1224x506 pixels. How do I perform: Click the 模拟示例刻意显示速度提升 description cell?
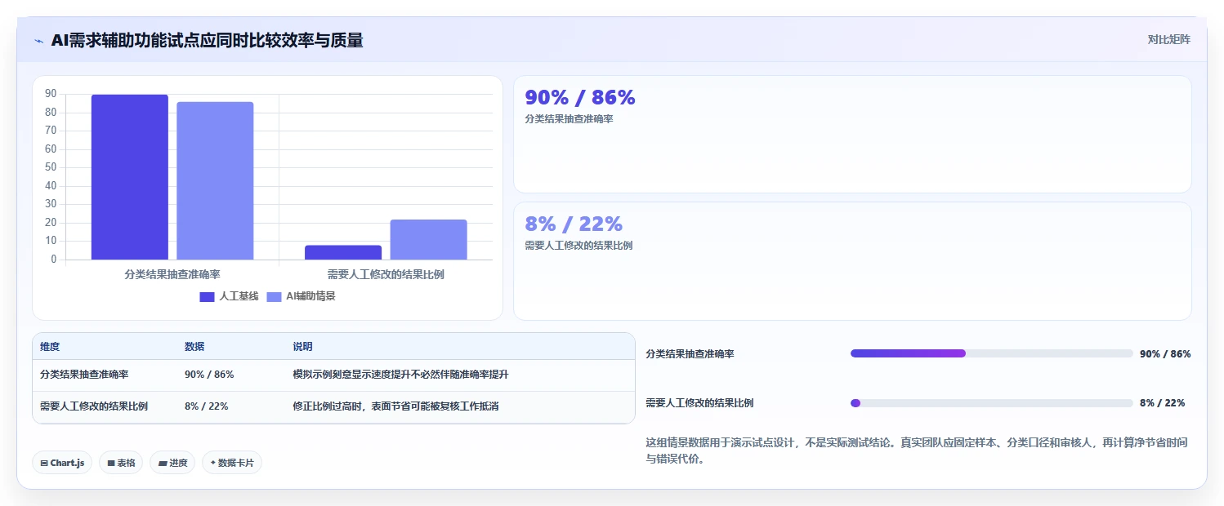400,375
